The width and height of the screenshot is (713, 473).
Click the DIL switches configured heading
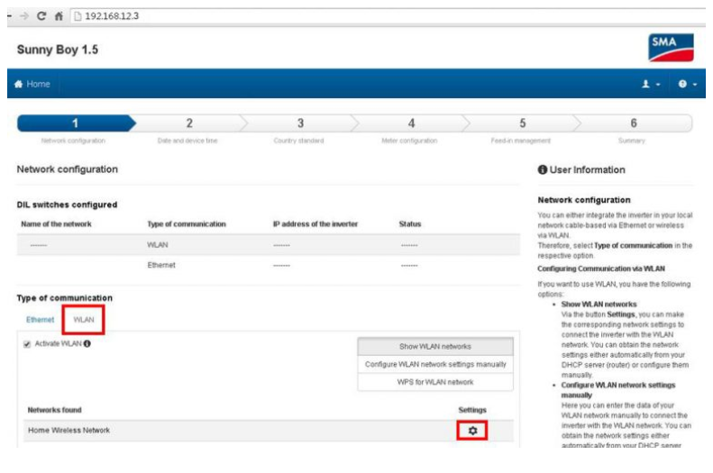coord(67,205)
